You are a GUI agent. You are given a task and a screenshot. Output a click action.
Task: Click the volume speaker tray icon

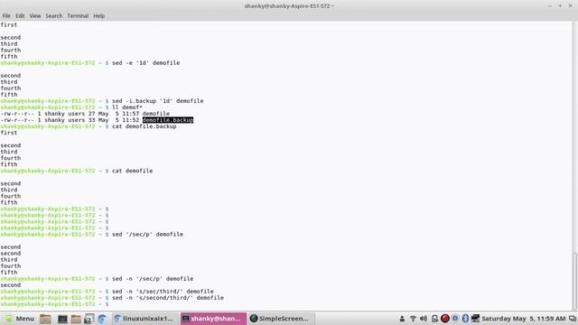point(424,319)
